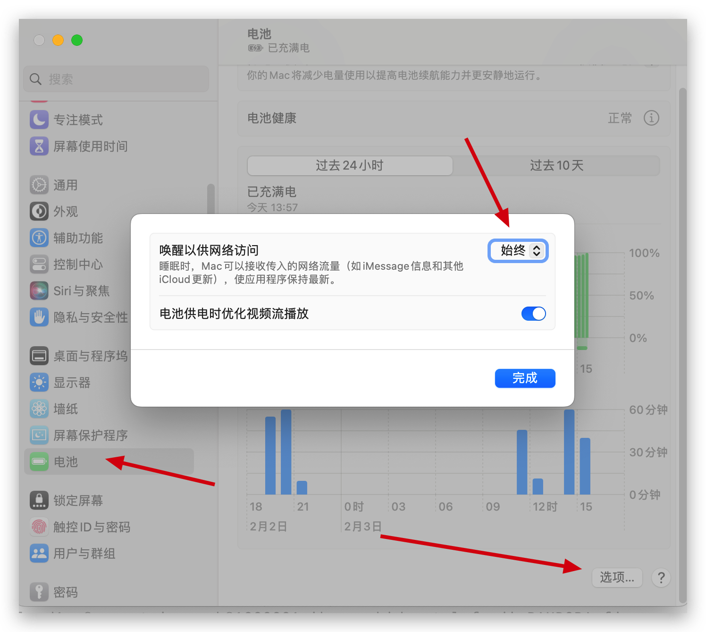
Task: Switch to the 过去 10 天 tab
Action: coord(557,165)
